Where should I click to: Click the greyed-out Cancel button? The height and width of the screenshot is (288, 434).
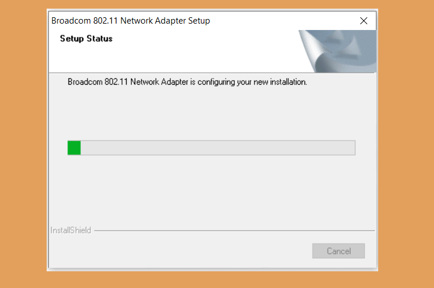[338, 251]
